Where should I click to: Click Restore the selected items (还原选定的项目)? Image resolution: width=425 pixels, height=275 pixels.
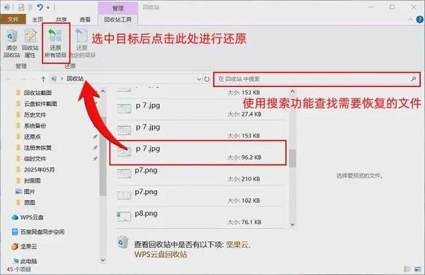(x=82, y=43)
